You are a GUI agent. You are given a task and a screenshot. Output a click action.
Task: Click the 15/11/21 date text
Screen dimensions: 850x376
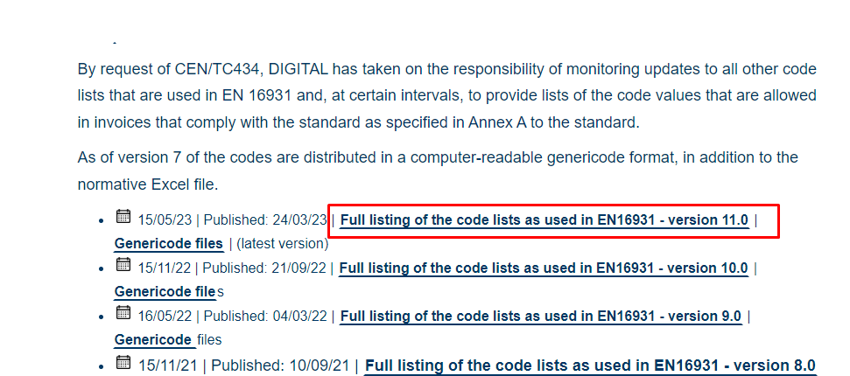[167, 365]
